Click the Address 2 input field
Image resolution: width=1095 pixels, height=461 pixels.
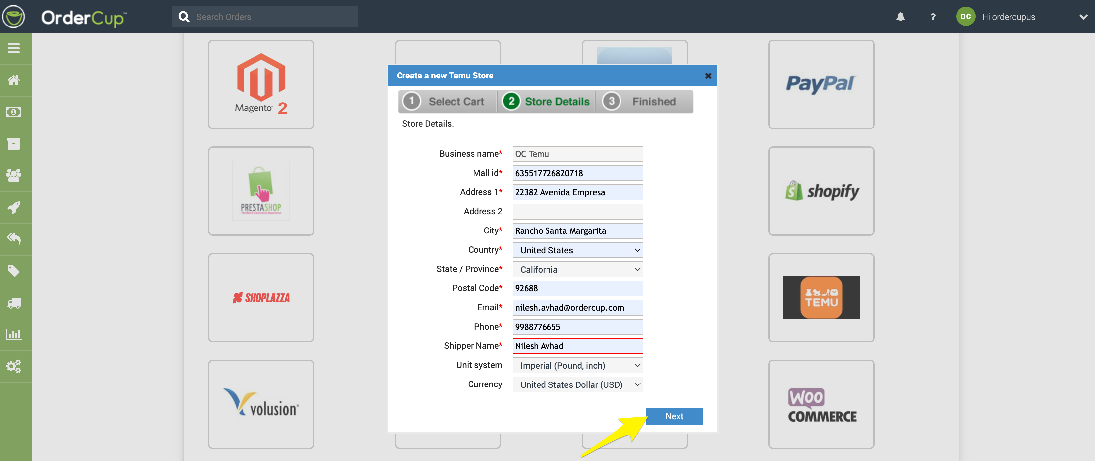pos(577,212)
